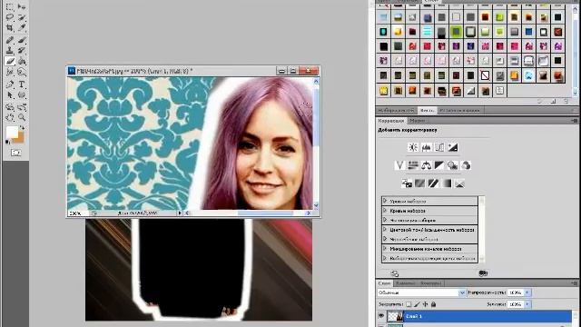Expand the Уровни наборы presets
This screenshot has height=327, width=581.
(x=385, y=201)
